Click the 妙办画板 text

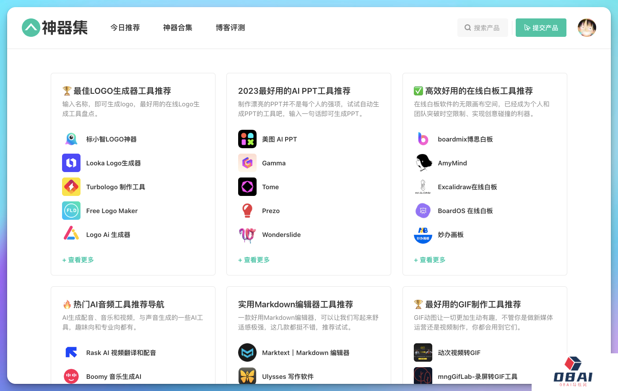point(451,234)
